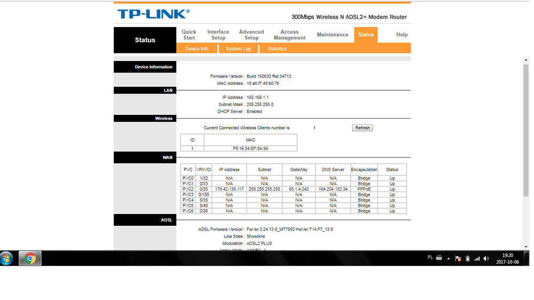Screen dimensions: 534x300
Task: Click the PVC2 row label
Action: [x=188, y=189]
